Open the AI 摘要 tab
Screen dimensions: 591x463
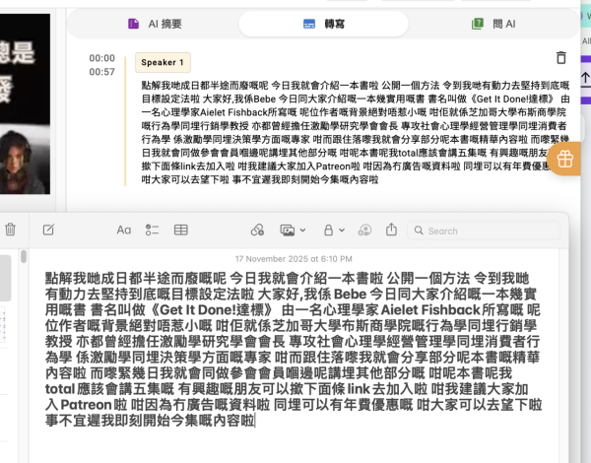tap(155, 24)
